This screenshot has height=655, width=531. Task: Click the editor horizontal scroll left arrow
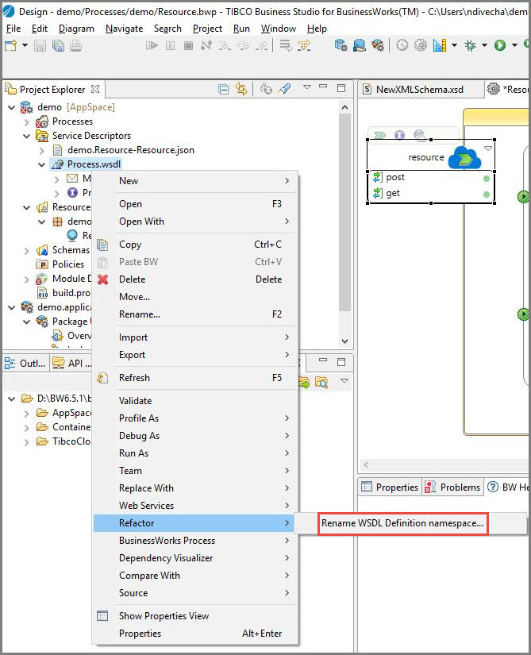[x=366, y=464]
